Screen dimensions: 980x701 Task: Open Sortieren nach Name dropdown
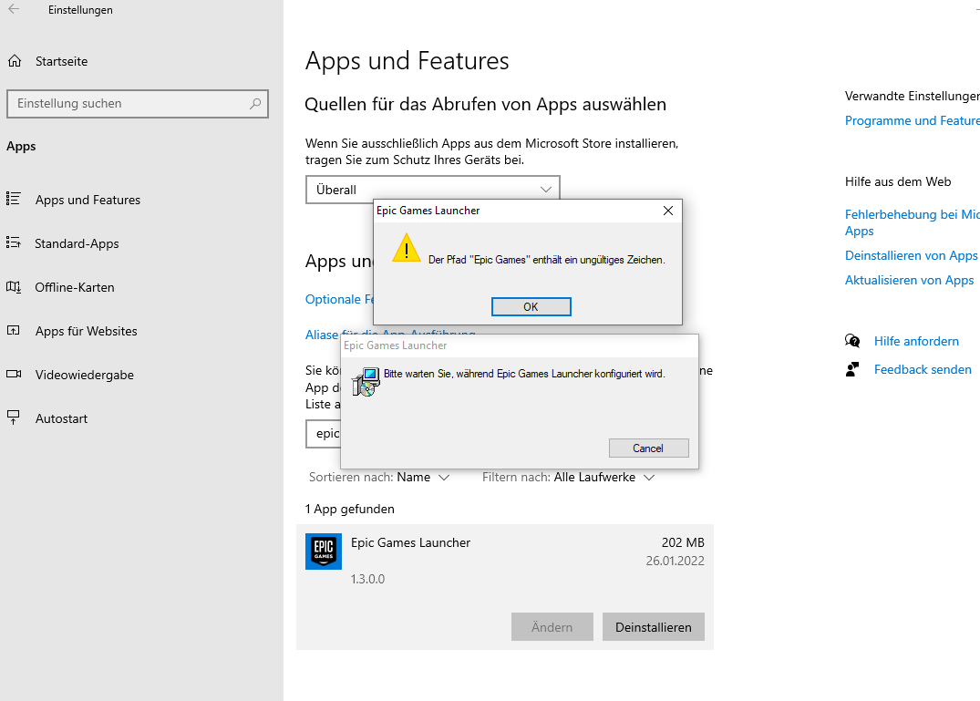click(378, 478)
